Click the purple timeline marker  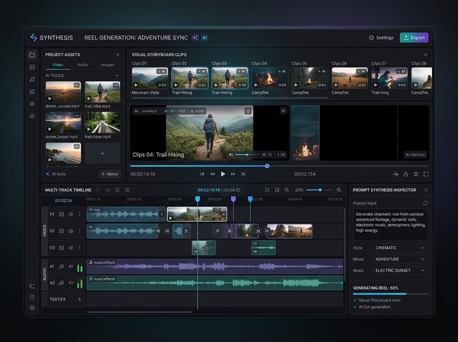233,199
